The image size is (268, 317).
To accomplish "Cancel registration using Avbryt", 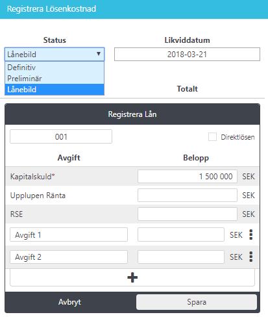I will tap(69, 302).
